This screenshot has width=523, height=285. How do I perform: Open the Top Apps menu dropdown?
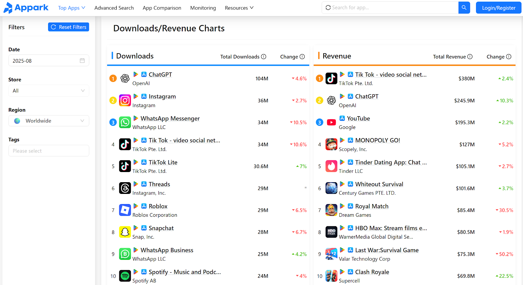(x=71, y=8)
